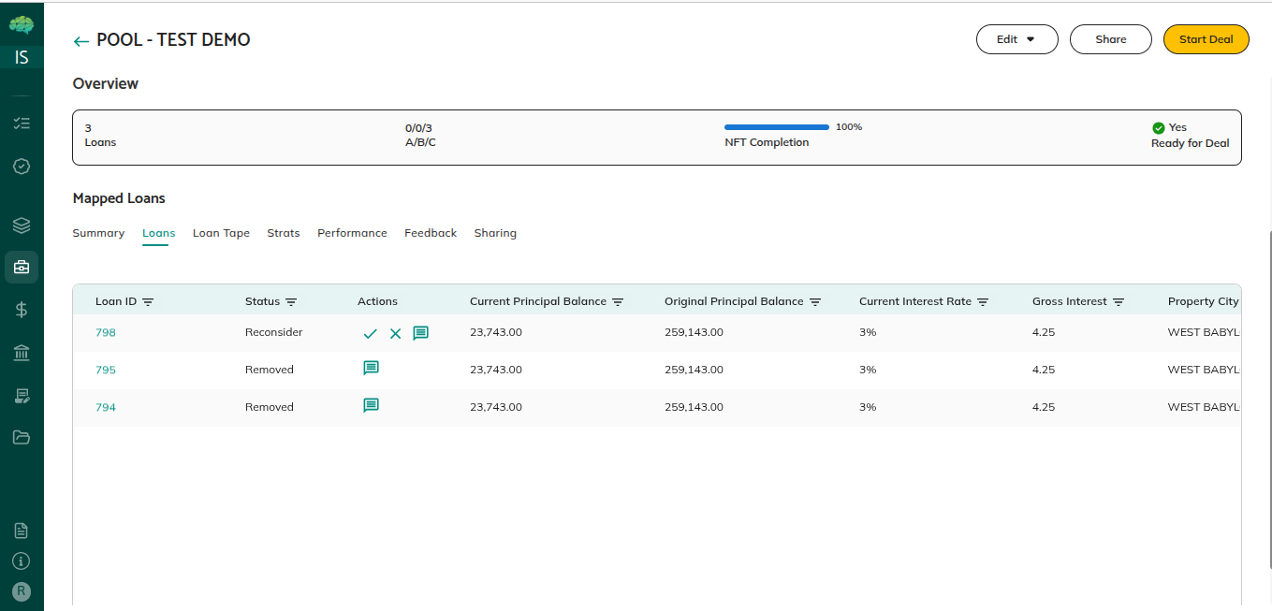Open the bank building sidebar icon
The image size is (1272, 611).
pyautogui.click(x=22, y=353)
